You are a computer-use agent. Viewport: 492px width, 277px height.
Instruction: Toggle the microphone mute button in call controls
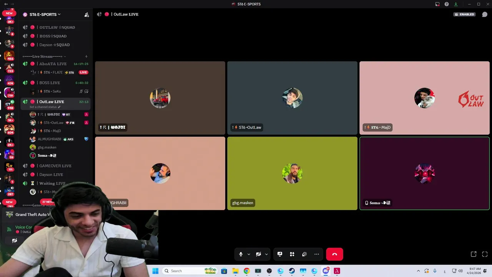click(x=241, y=254)
